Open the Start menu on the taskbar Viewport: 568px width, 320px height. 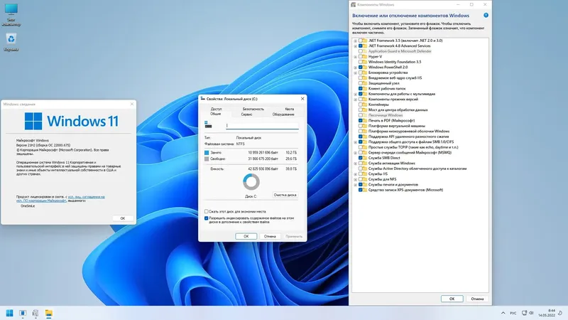click(x=10, y=313)
